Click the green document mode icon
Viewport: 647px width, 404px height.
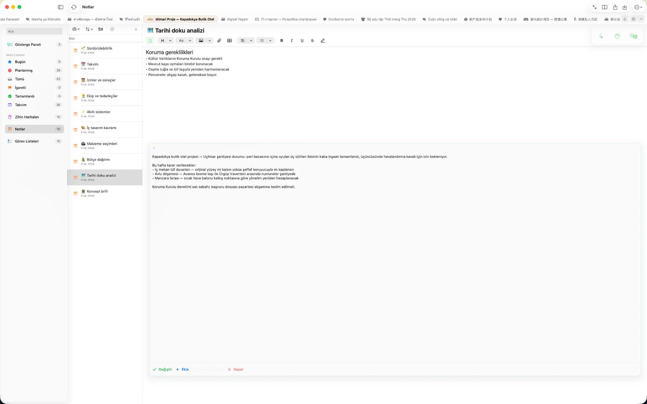(150, 41)
